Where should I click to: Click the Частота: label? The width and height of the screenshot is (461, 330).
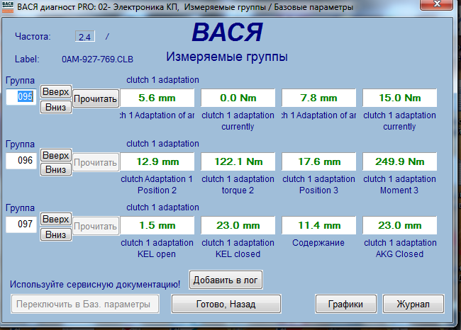[x=33, y=36]
